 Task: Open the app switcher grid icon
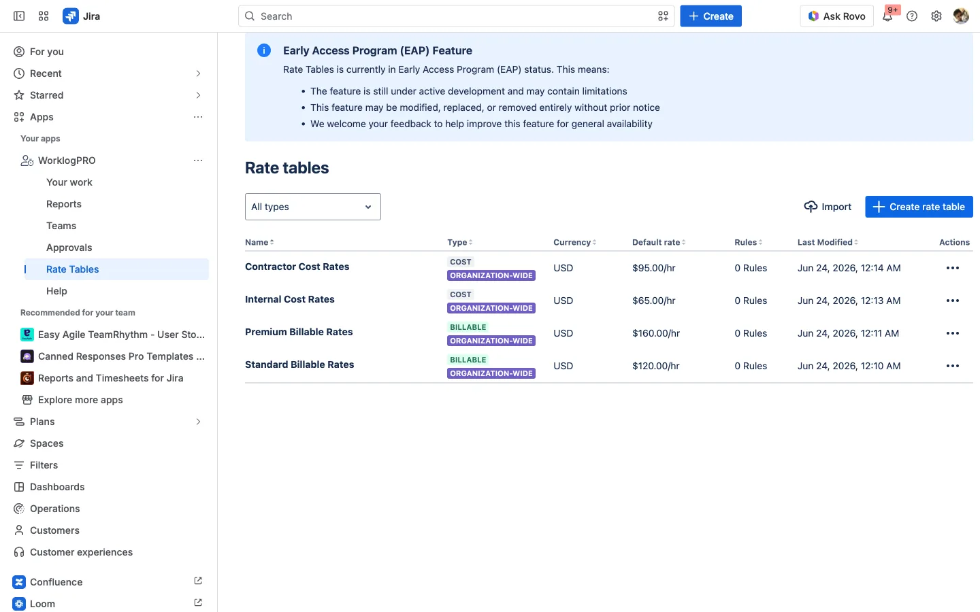pyautogui.click(x=44, y=16)
